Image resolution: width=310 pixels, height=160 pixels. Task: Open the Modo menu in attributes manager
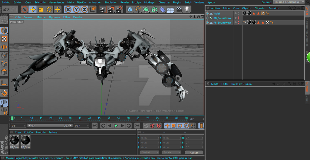[x=215, y=84]
